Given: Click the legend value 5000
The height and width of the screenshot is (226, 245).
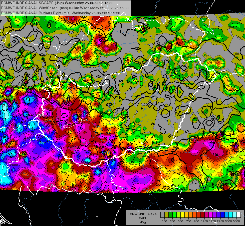Looking at the screenshot, I should point(236,221).
